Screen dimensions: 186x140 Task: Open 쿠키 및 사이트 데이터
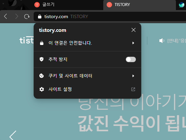(x=87, y=76)
